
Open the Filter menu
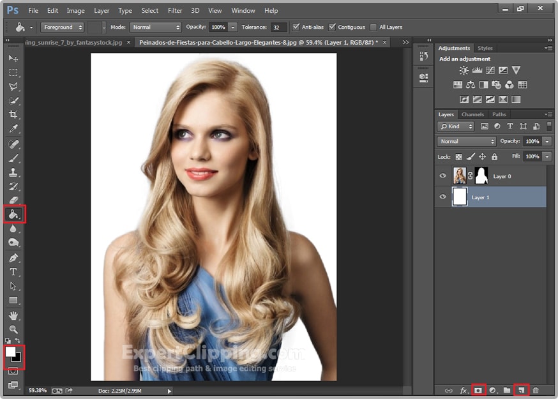175,11
